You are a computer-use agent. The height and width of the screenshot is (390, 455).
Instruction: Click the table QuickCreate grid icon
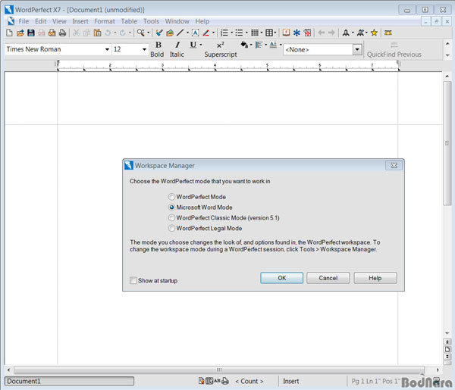[269, 33]
